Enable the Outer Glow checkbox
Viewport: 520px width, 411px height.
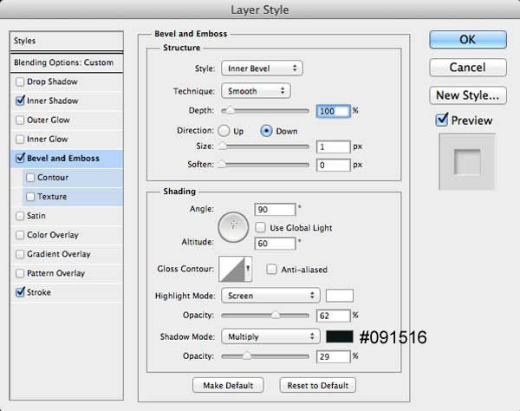click(x=20, y=120)
